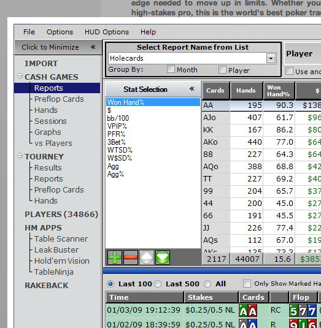Open the RAKEBACK section
Viewport: 321px width, 328px height.
[47, 286]
